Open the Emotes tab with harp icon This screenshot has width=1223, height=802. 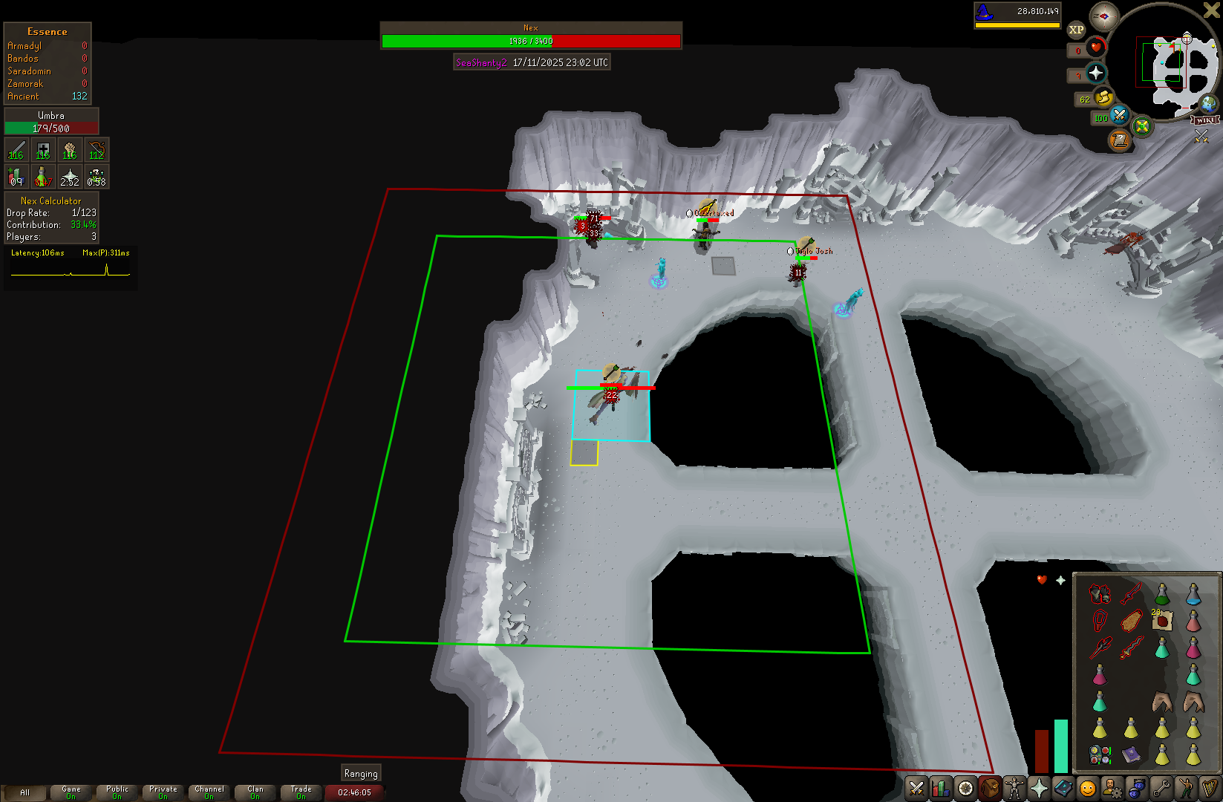[1210, 788]
